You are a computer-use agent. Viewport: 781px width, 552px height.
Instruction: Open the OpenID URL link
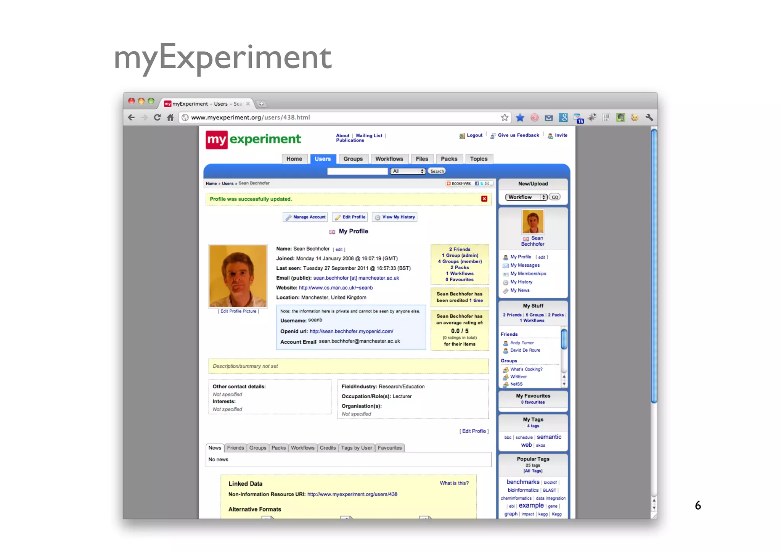coord(351,332)
